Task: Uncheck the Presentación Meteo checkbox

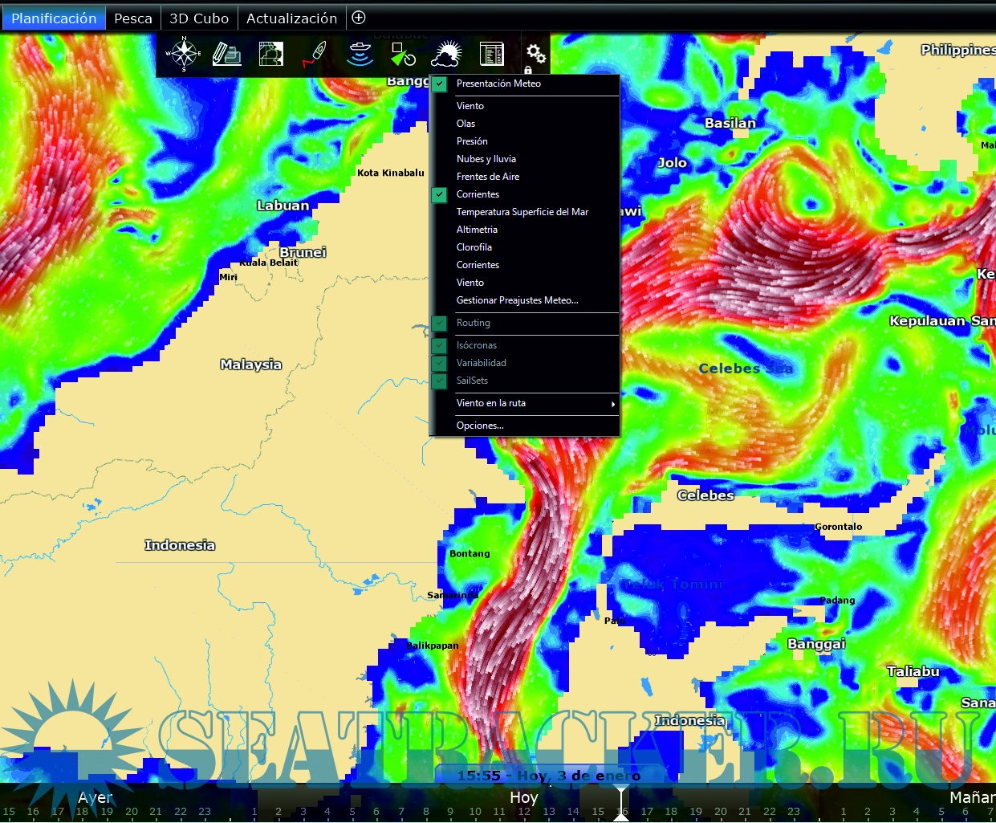Action: 440,84
